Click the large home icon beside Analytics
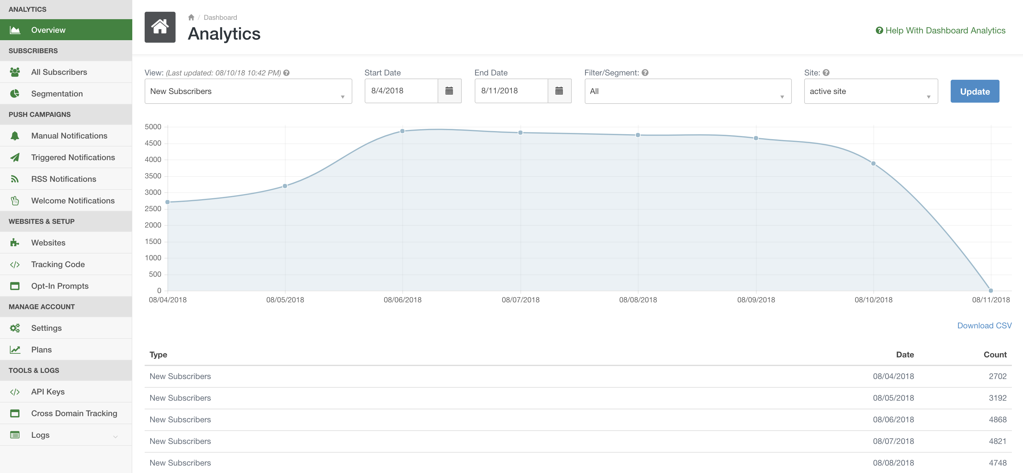Image resolution: width=1023 pixels, height=473 pixels. click(x=160, y=27)
